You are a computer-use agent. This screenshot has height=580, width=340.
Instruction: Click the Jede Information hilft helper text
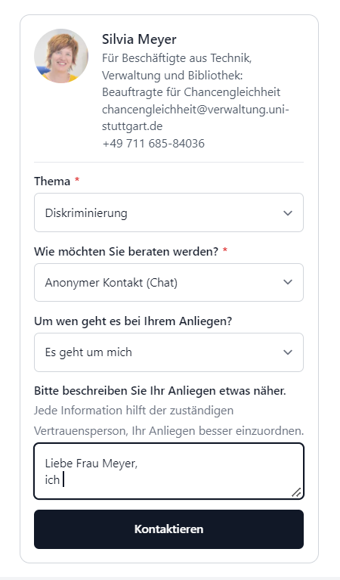click(169, 420)
